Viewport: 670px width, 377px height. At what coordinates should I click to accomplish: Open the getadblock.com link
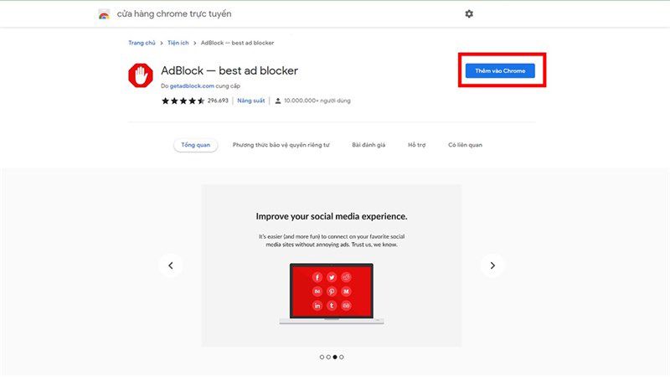pyautogui.click(x=192, y=86)
